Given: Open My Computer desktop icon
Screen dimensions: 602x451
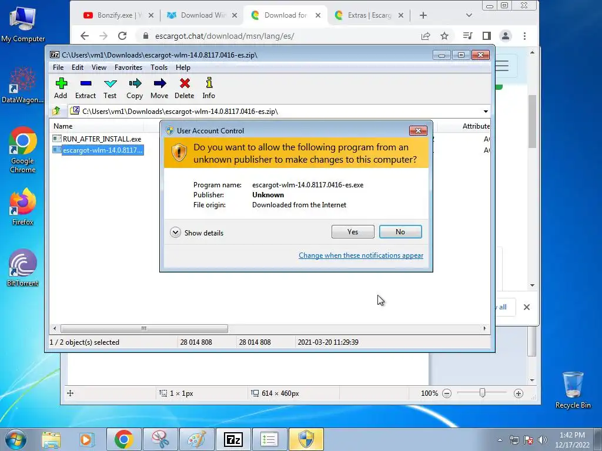Looking at the screenshot, I should (x=23, y=23).
